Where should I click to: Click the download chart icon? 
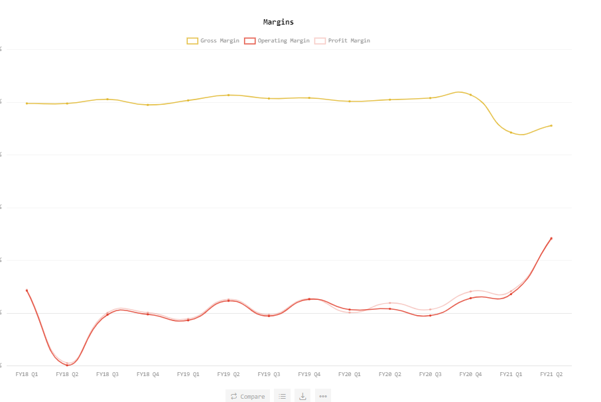click(302, 396)
